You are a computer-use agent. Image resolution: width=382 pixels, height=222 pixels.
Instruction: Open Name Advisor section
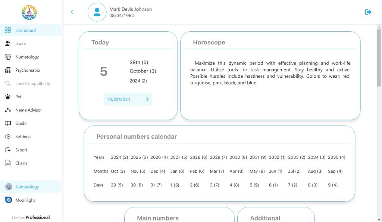(31, 110)
